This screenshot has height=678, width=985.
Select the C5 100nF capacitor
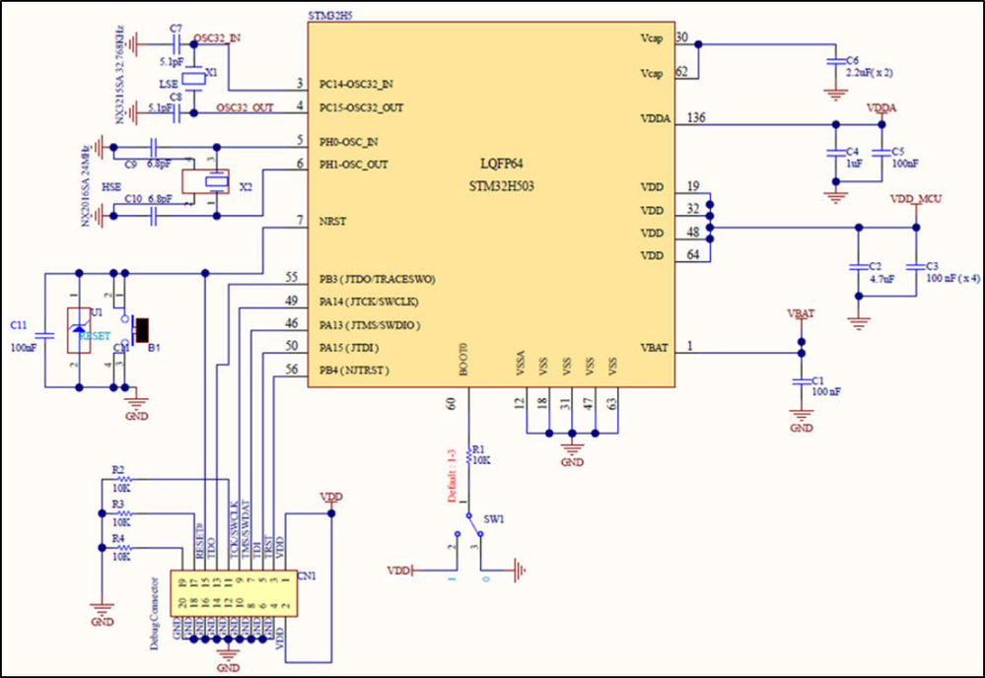881,153
